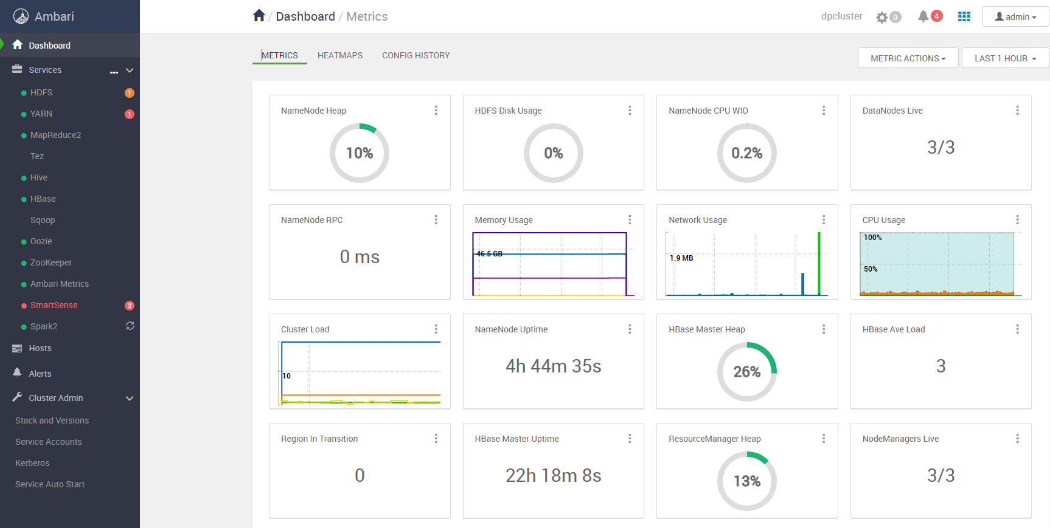Image resolution: width=1050 pixels, height=528 pixels.
Task: Open the SmartSense service
Action: coord(54,305)
